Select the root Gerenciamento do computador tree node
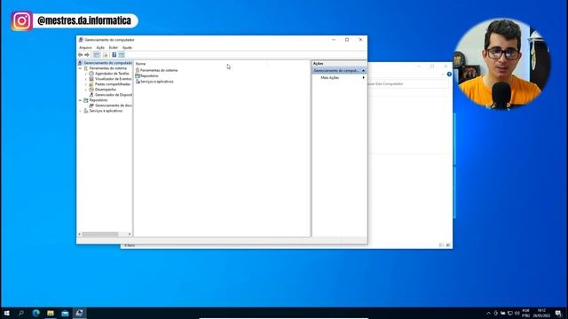568x319 pixels. tap(108, 63)
